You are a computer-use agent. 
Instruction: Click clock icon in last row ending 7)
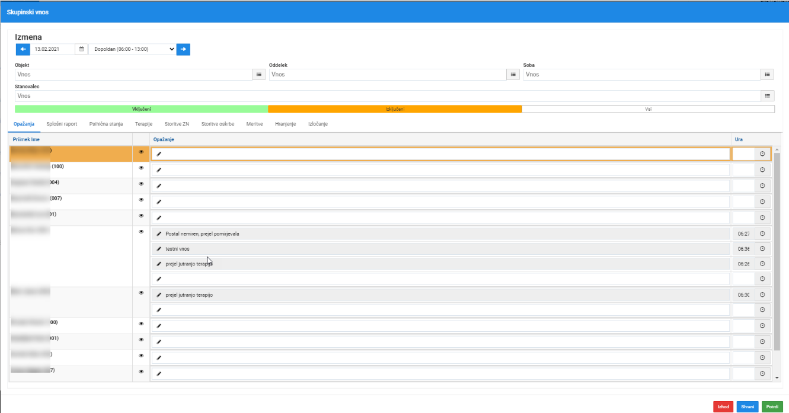762,374
